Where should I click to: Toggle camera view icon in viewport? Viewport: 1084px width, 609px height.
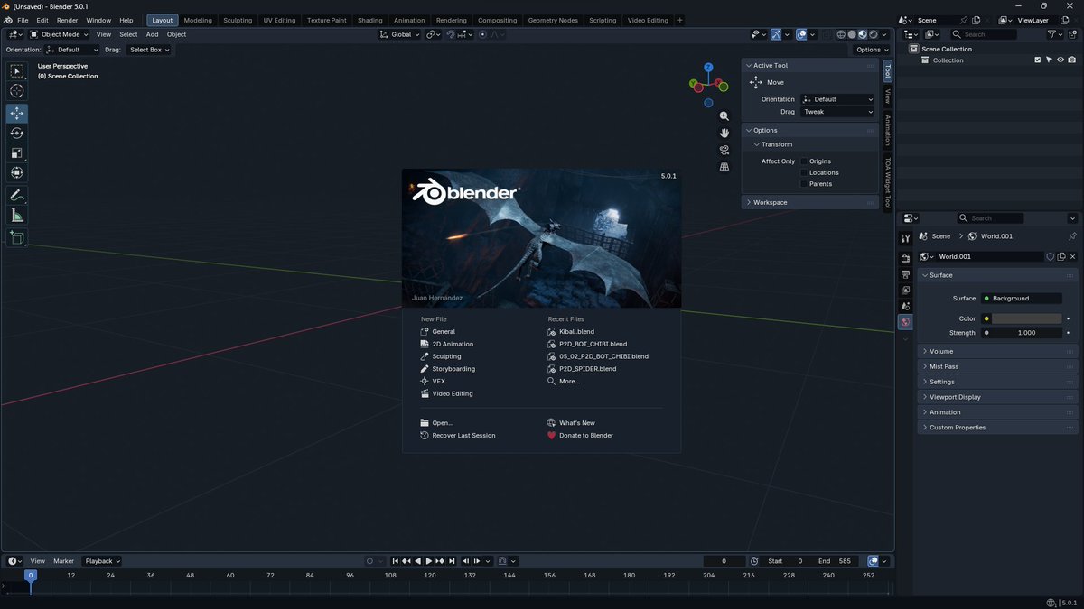coord(724,150)
